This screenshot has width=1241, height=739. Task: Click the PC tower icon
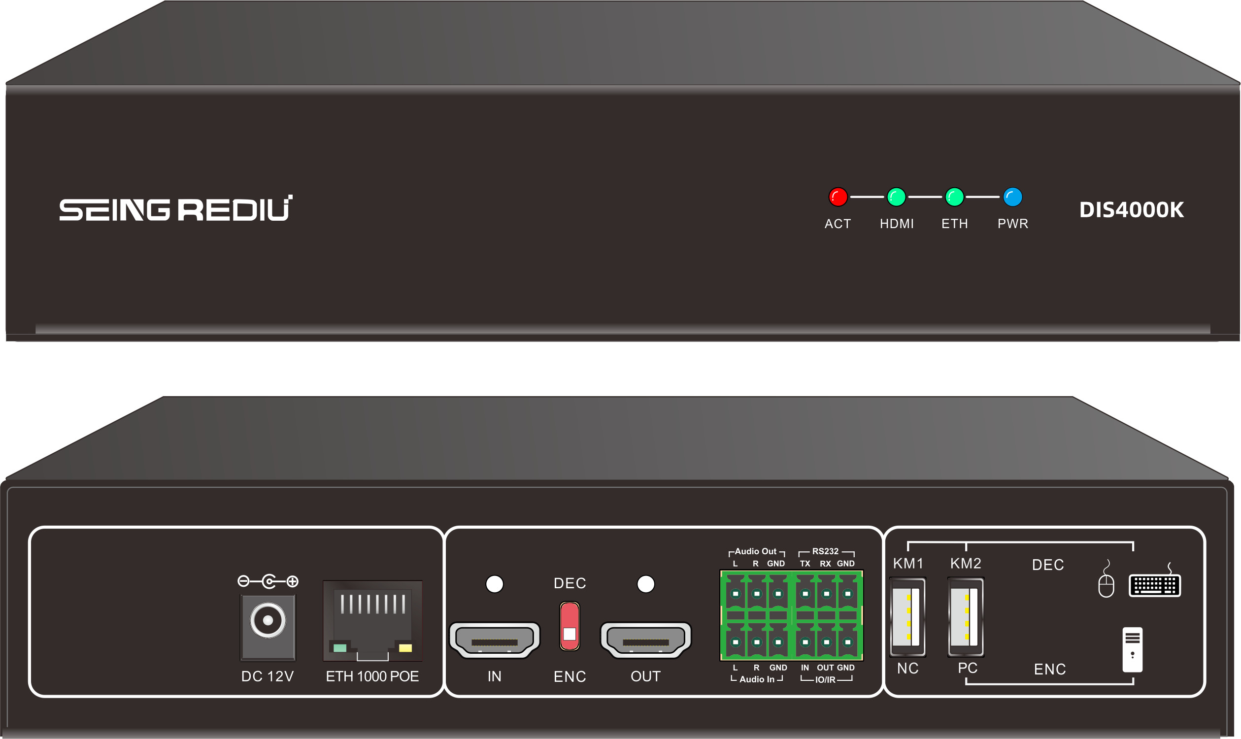(1133, 650)
